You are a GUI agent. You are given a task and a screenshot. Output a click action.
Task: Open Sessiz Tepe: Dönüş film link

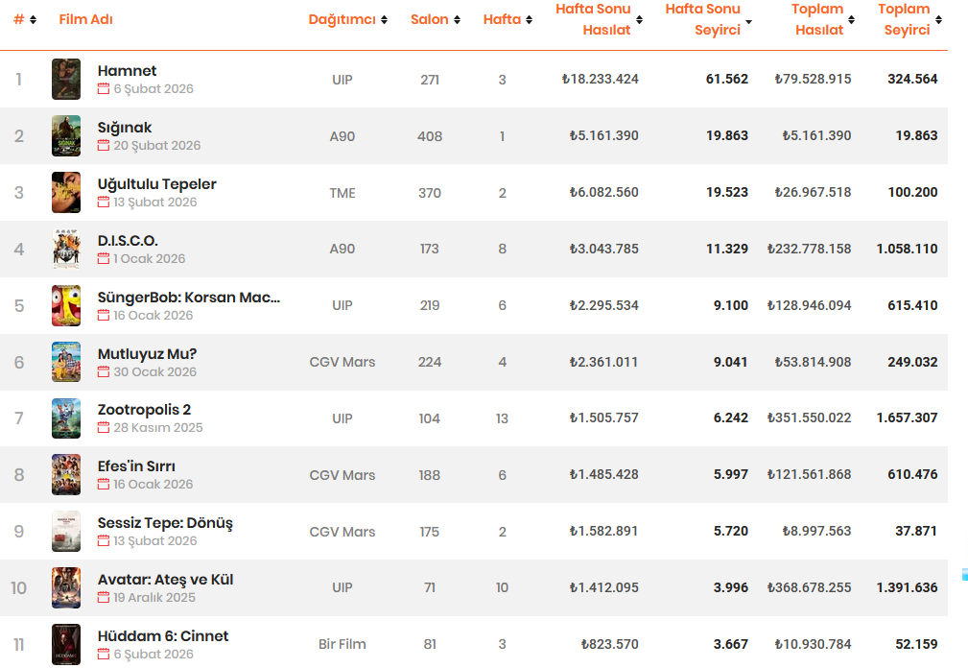165,523
